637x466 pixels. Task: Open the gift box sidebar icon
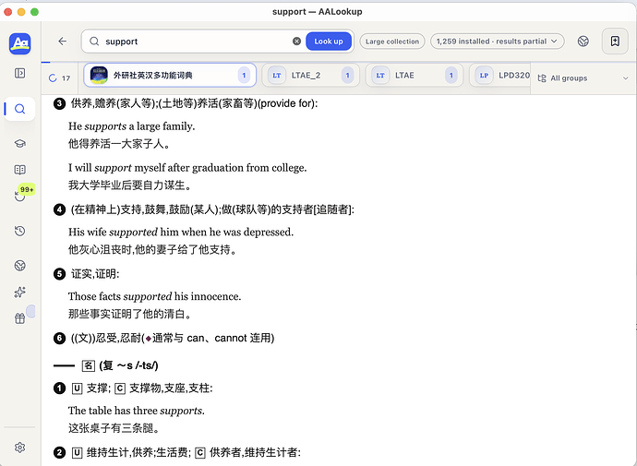point(20,318)
